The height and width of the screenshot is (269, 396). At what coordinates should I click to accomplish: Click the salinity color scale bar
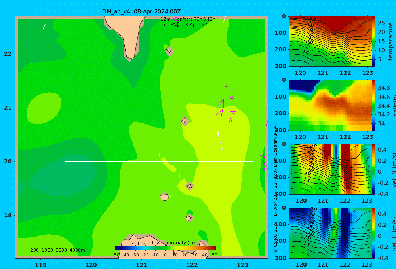[x=374, y=105]
